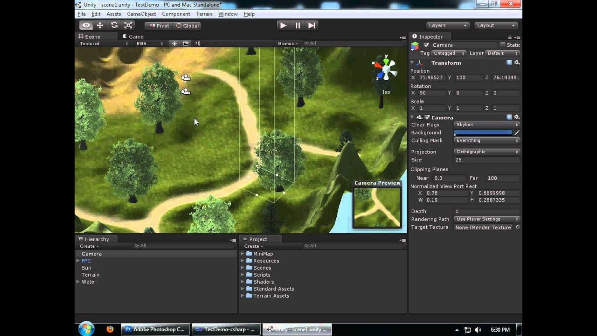Collapse the Camera component section
This screenshot has width=597, height=336.
click(412, 118)
